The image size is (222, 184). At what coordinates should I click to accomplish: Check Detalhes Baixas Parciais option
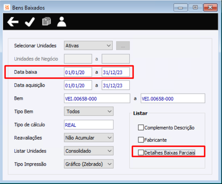point(141,152)
